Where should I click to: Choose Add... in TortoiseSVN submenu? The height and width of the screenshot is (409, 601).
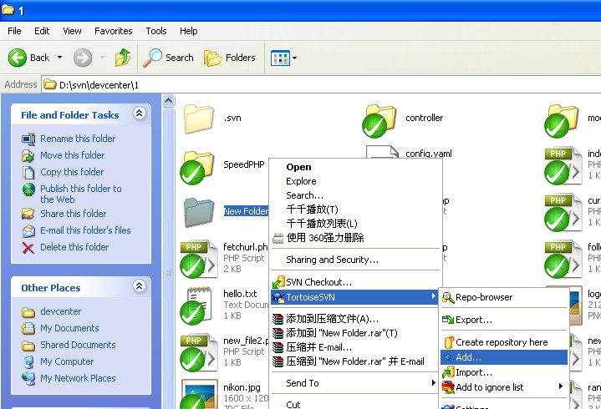[x=504, y=357]
